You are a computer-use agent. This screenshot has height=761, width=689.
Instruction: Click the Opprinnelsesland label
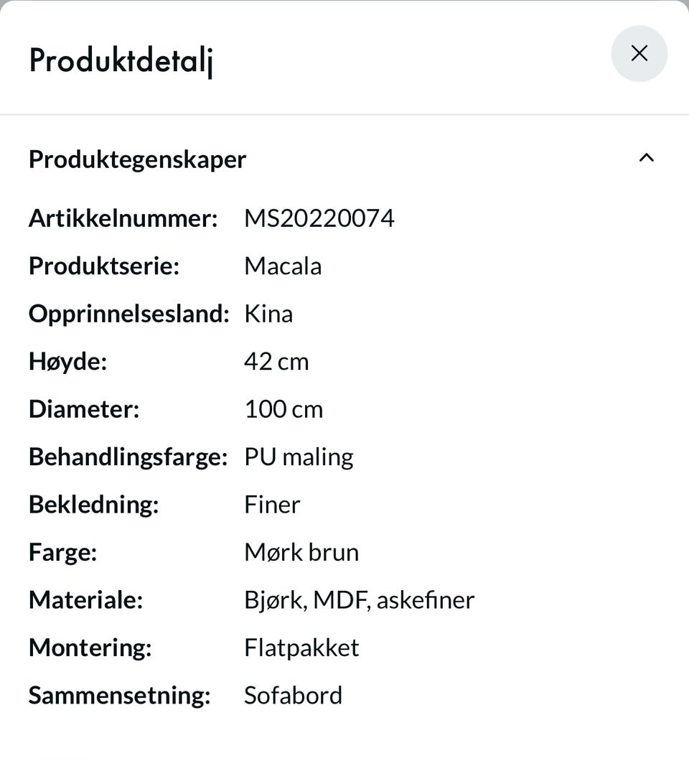coord(129,314)
